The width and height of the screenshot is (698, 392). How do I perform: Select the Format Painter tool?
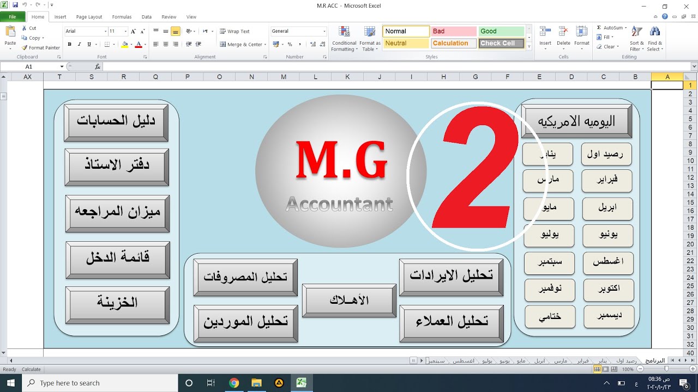pos(41,48)
